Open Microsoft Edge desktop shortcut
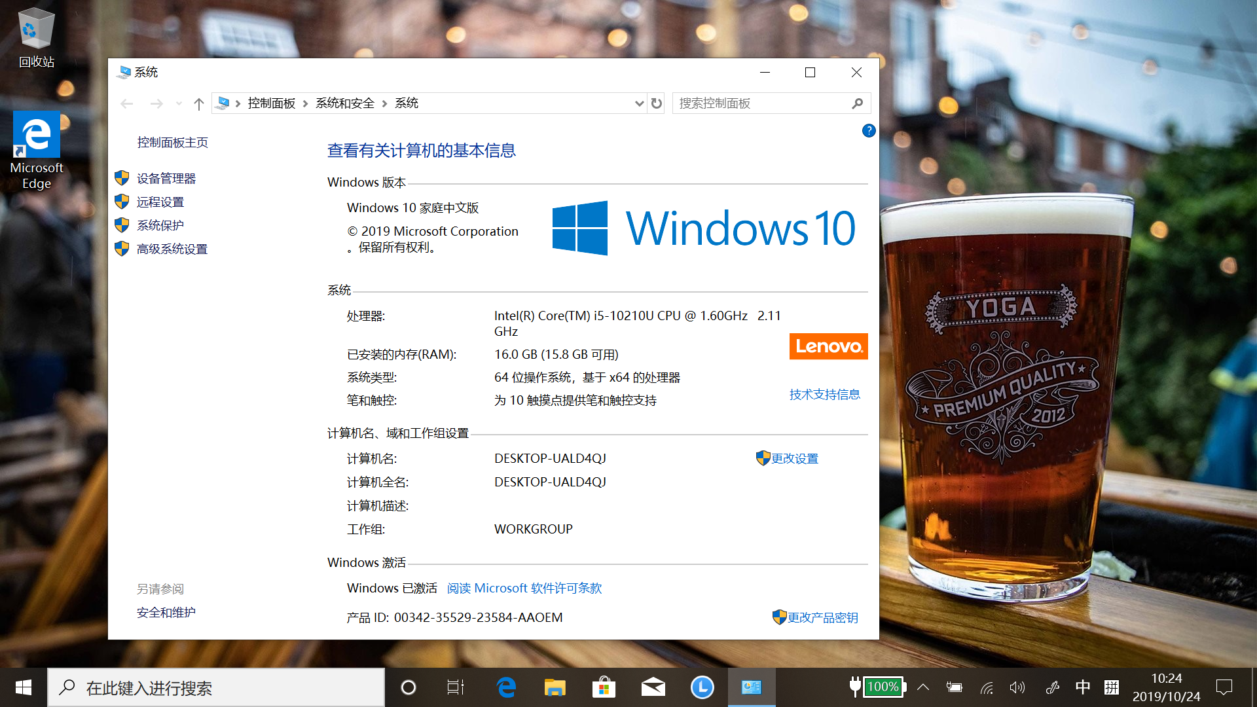The image size is (1257, 707). (x=36, y=151)
